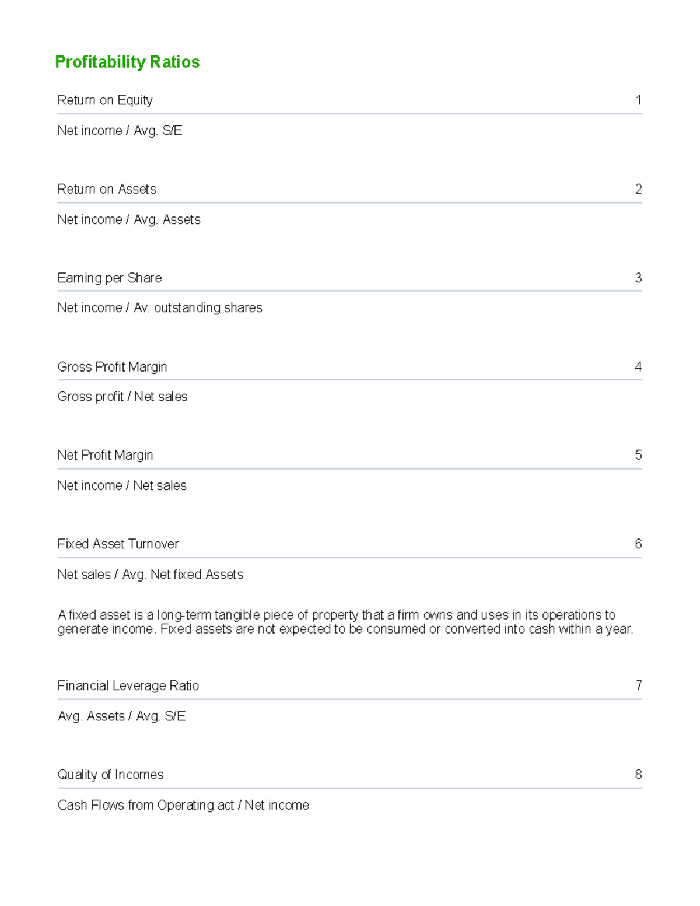
Task: Click the Net income / Avg. S/E formula
Action: click(x=120, y=131)
